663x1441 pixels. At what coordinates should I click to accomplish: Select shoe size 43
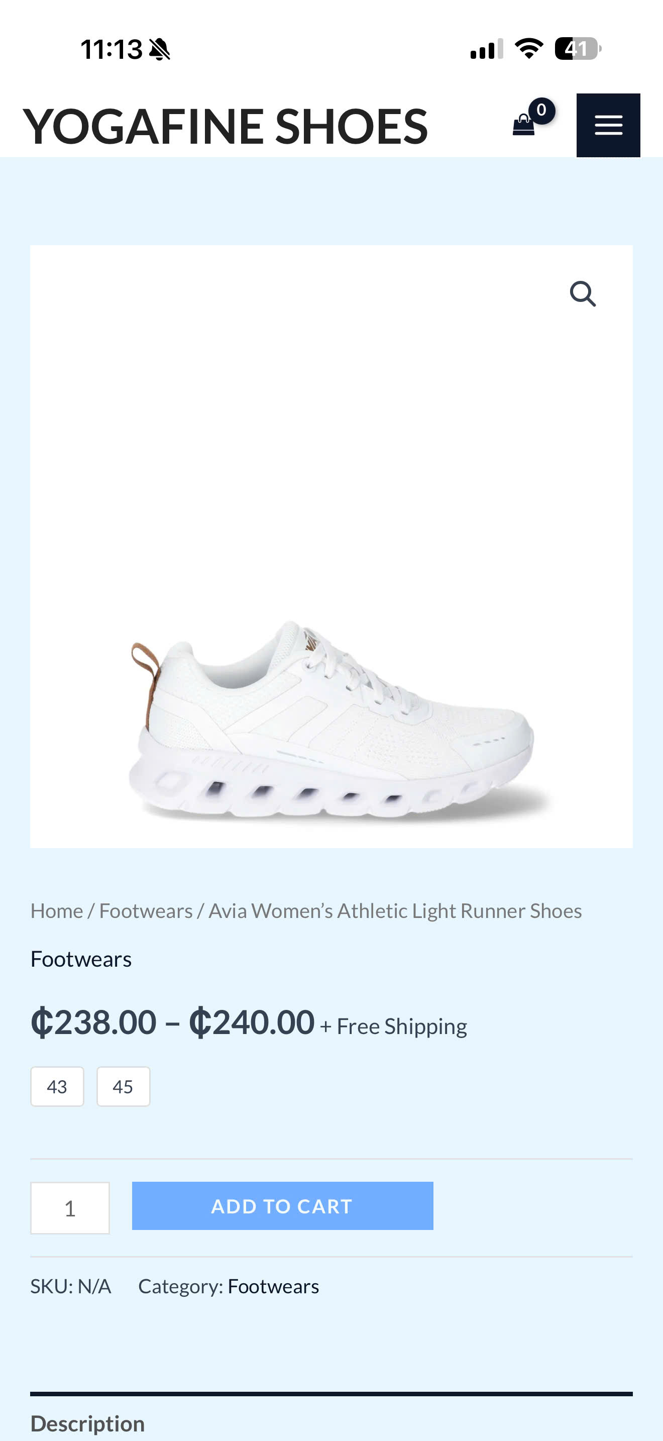[57, 1086]
